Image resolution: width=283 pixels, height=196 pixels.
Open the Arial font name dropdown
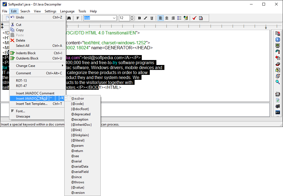[x=114, y=18]
